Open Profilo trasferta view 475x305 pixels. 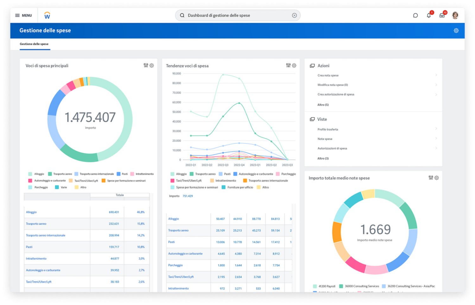[x=328, y=129]
